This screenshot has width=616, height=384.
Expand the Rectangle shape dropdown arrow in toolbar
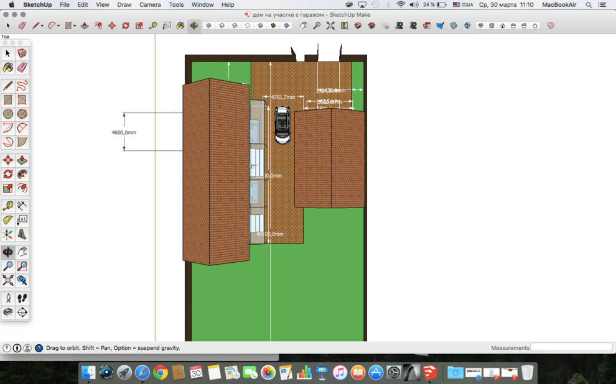[x=75, y=26]
